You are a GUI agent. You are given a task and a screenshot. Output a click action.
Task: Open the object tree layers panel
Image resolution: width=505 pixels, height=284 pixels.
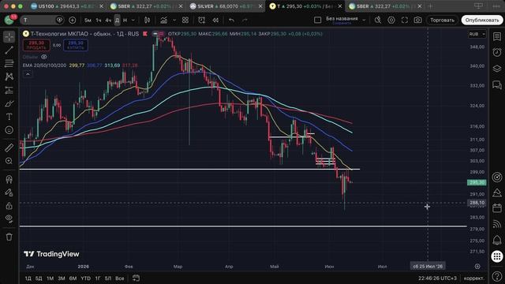tap(497, 69)
